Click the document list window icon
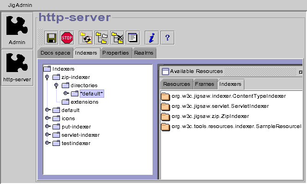307x184 pixels. (133, 37)
